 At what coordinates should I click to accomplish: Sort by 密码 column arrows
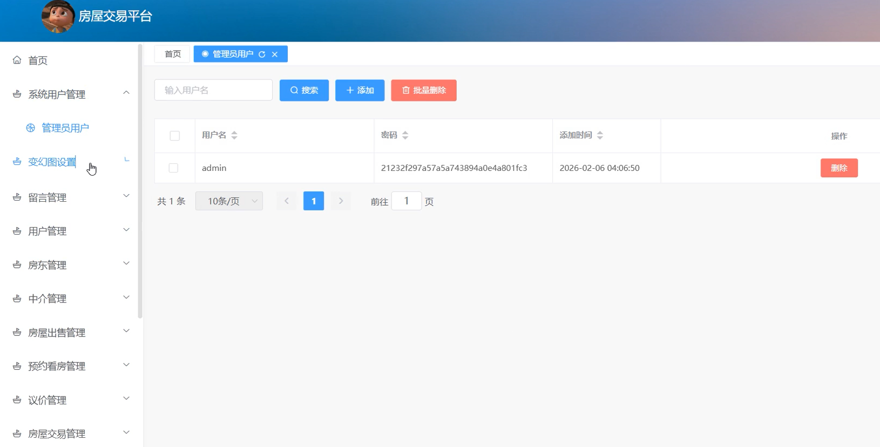click(405, 135)
